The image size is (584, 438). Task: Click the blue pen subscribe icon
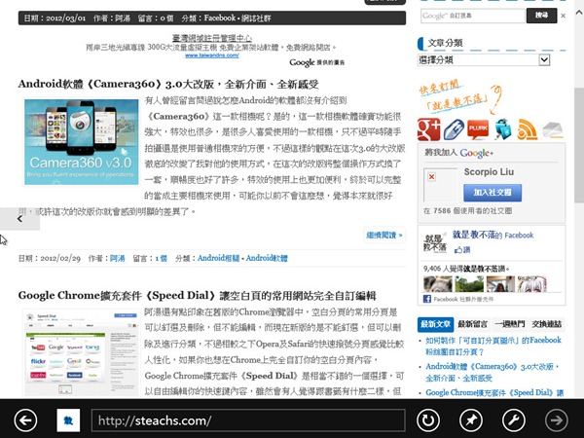pos(454,129)
